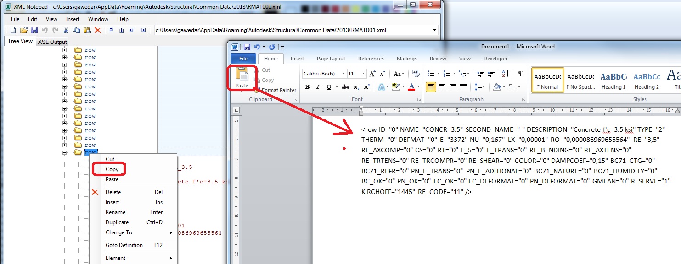
Task: Open Developer tab in Word
Action: click(495, 59)
